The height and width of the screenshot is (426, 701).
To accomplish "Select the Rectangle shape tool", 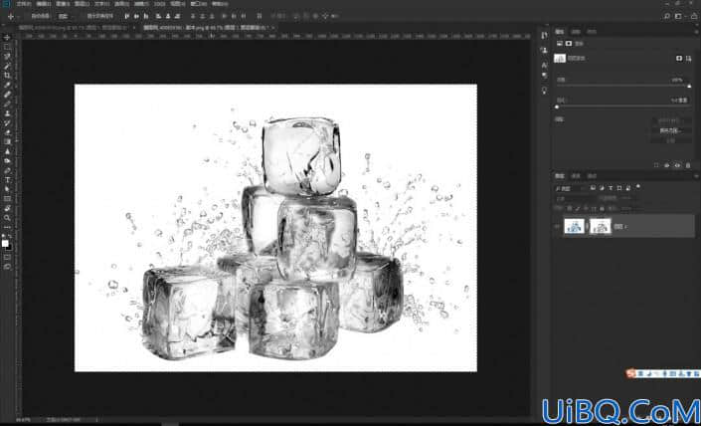I will (7, 199).
